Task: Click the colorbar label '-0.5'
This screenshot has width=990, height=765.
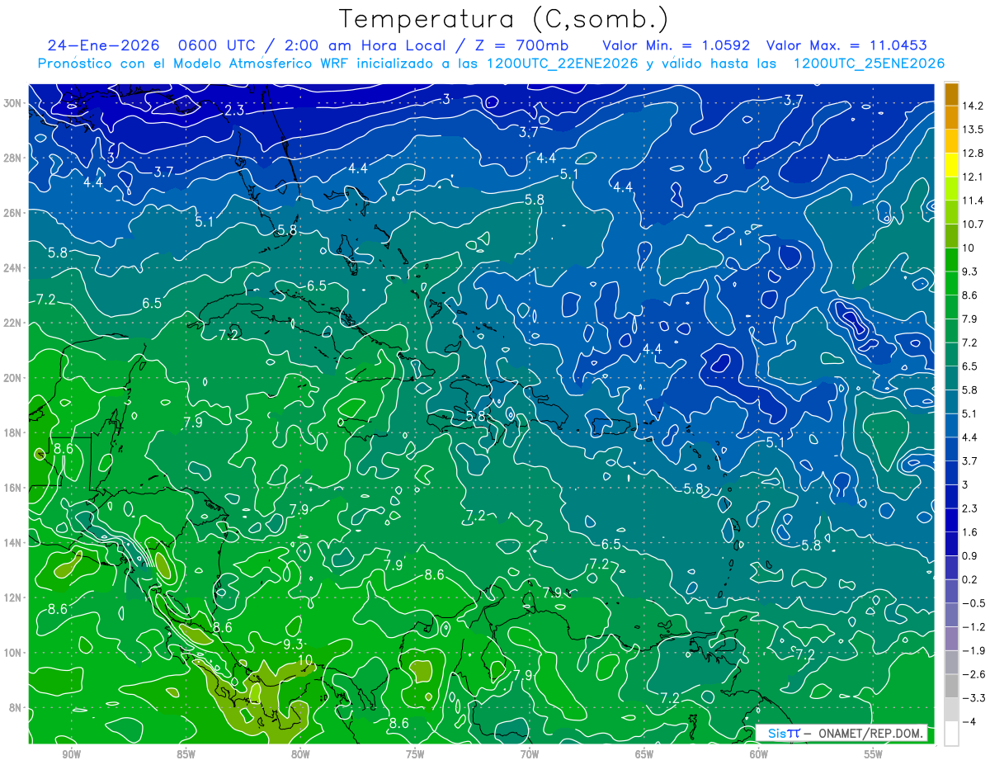Action: click(973, 603)
